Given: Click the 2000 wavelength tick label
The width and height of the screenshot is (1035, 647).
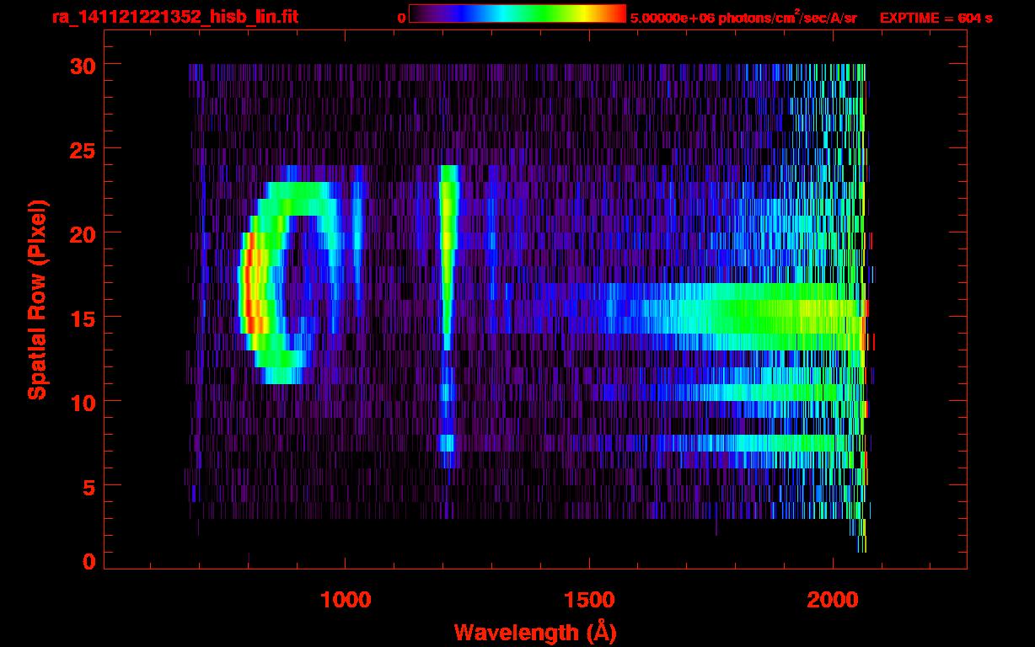Looking at the screenshot, I should point(833,600).
